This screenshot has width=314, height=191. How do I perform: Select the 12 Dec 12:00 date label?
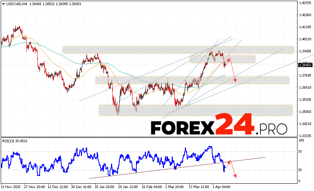click(x=58, y=187)
